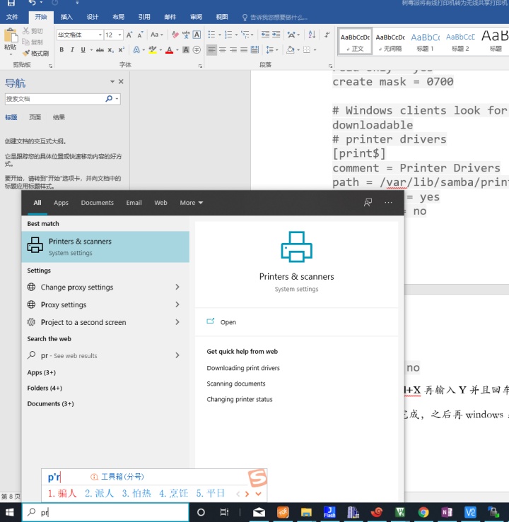
Task: Open the Scanning documents help link
Action: coord(236,384)
